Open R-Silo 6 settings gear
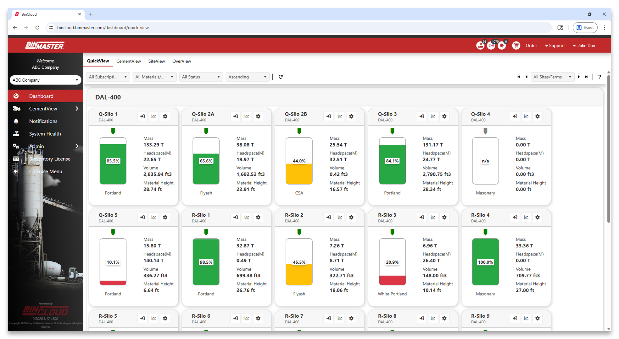The image size is (619, 339). pyautogui.click(x=258, y=318)
